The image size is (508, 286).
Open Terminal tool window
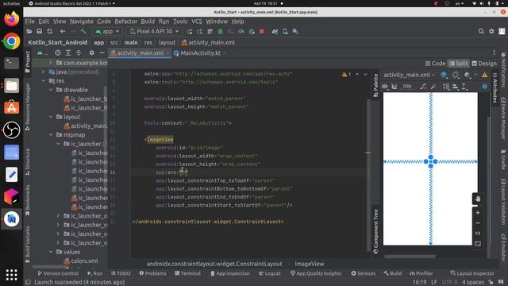click(x=187, y=273)
